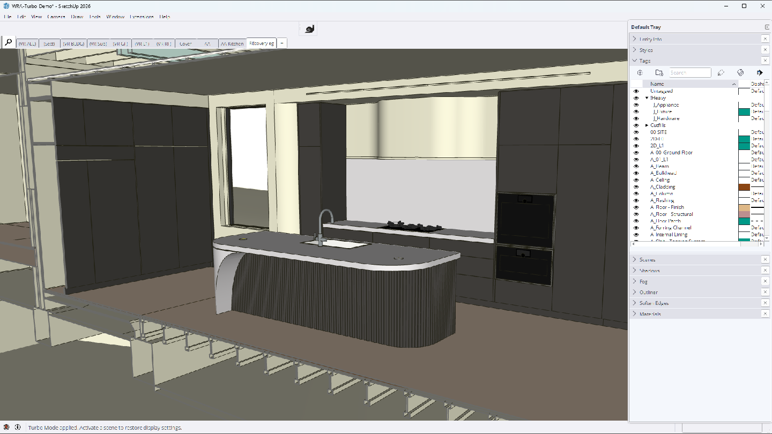
Task: Open color swatch for A_Floor - Finish tag
Action: pyautogui.click(x=744, y=207)
